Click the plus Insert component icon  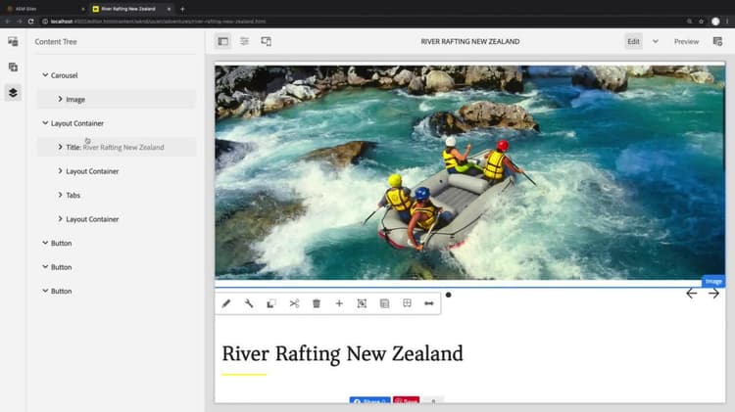point(339,303)
